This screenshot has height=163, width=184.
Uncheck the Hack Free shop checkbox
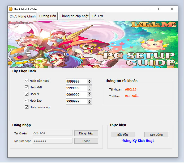[x=27, y=107]
